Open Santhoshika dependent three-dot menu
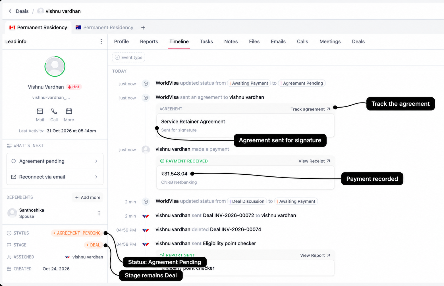The image size is (444, 286). point(99,213)
